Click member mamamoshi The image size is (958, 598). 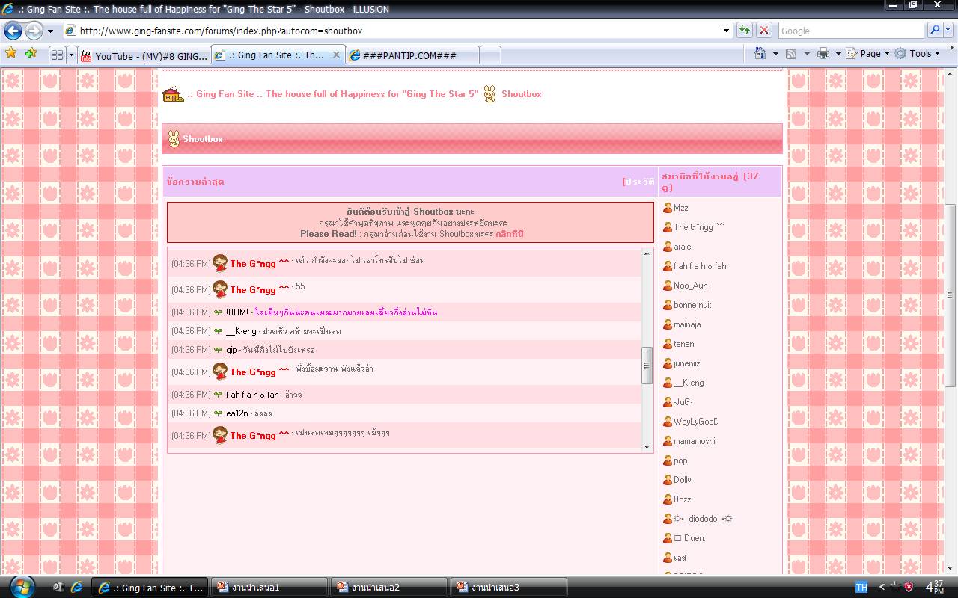tap(694, 441)
